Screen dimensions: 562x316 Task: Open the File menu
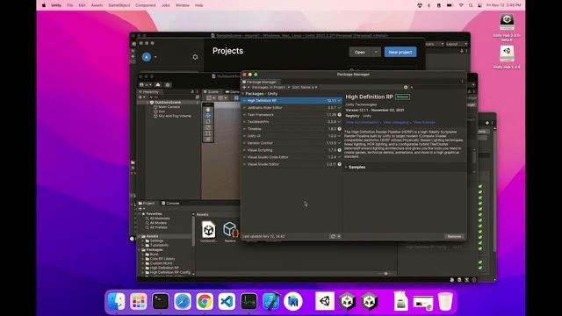click(70, 5)
